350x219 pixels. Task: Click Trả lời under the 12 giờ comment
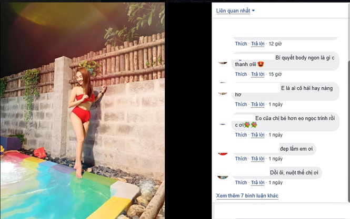[x=257, y=44]
